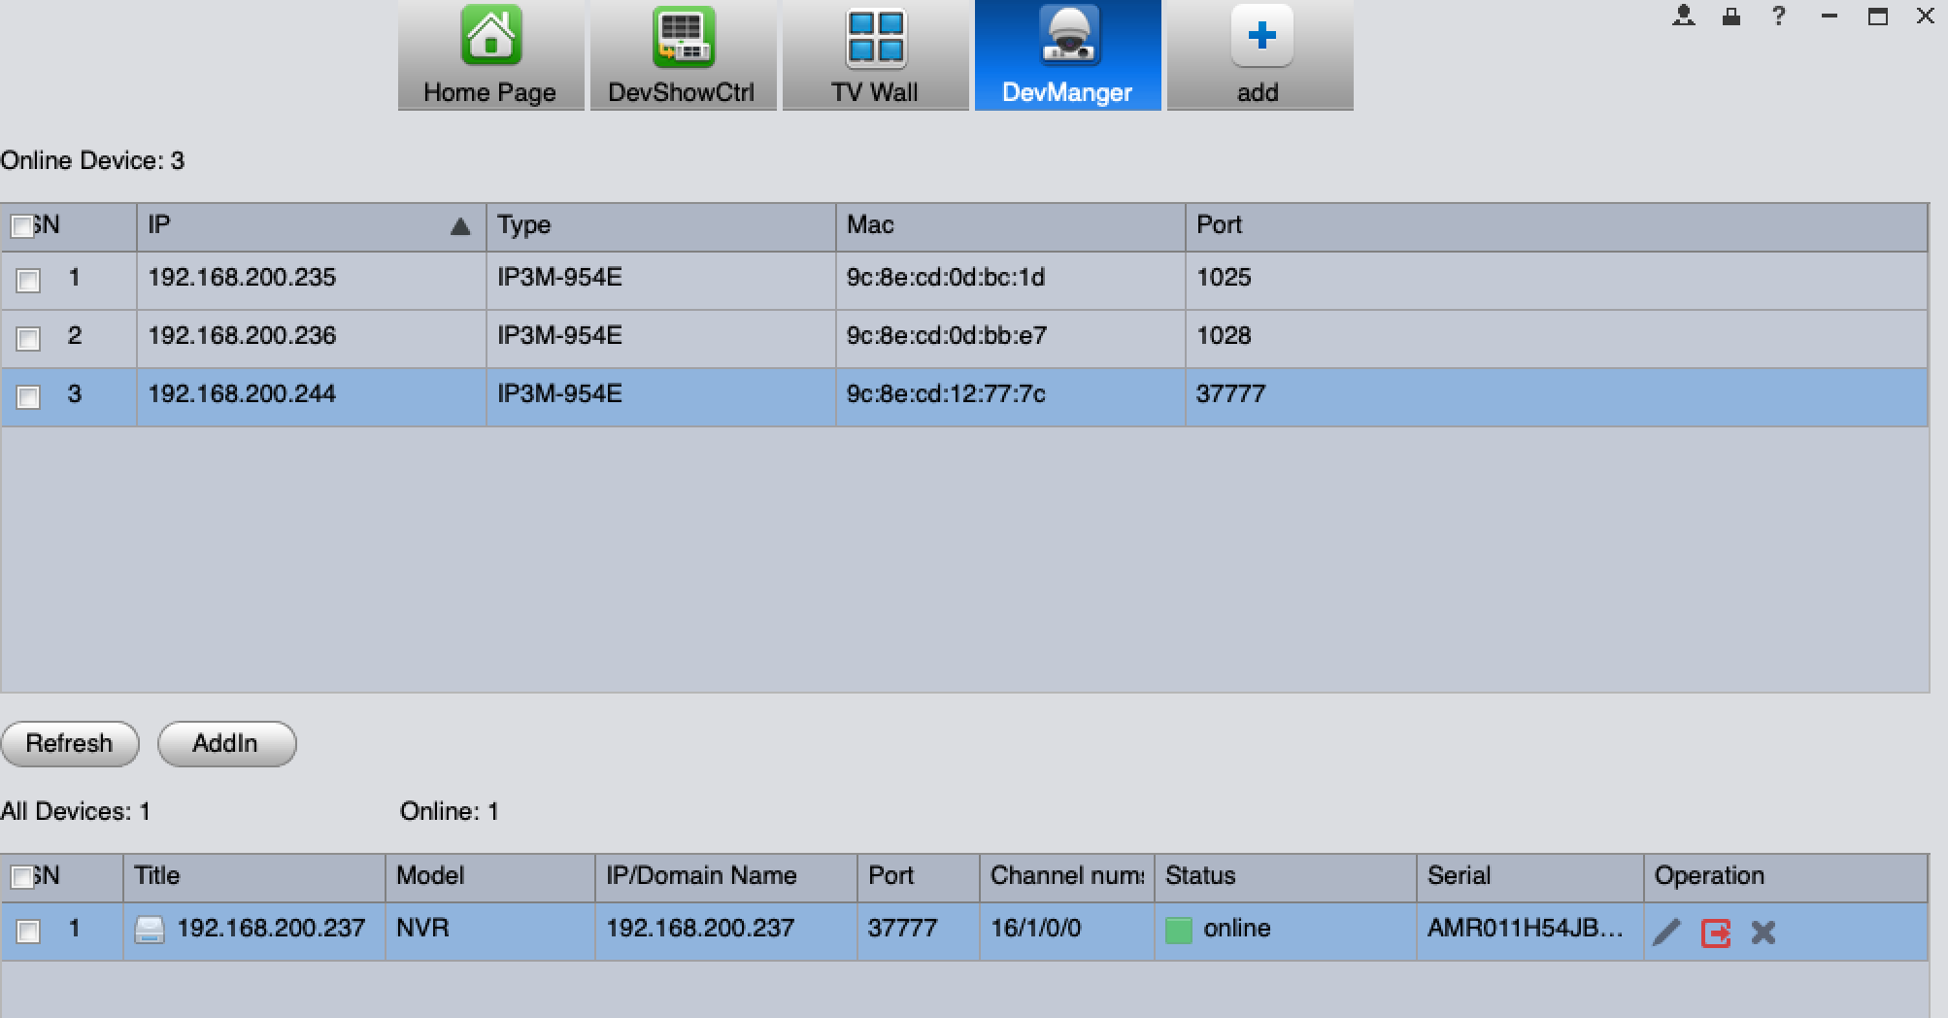
Task: Sort online devices by Type column
Action: [x=661, y=226]
